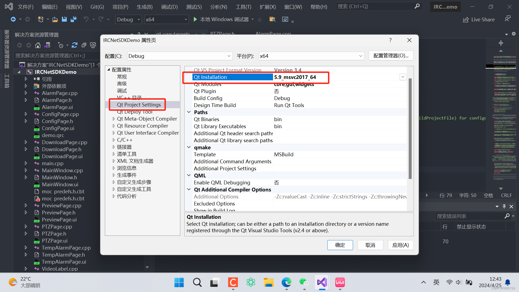Screen dimensions: 519x292
Task: Click the Visual Studio search box
Action: [379, 6]
